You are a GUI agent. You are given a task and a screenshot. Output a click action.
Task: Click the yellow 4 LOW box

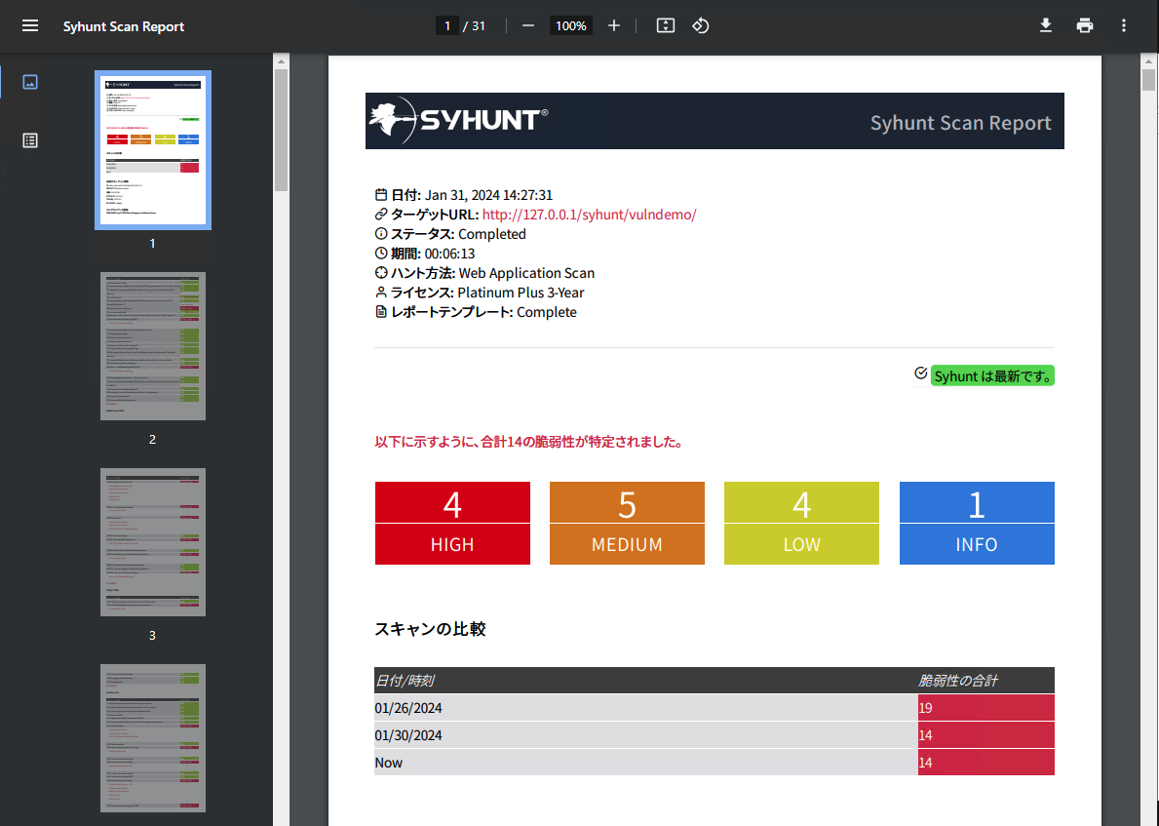tap(801, 523)
